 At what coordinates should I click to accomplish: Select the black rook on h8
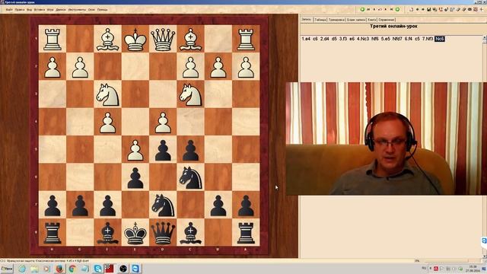click(x=53, y=232)
